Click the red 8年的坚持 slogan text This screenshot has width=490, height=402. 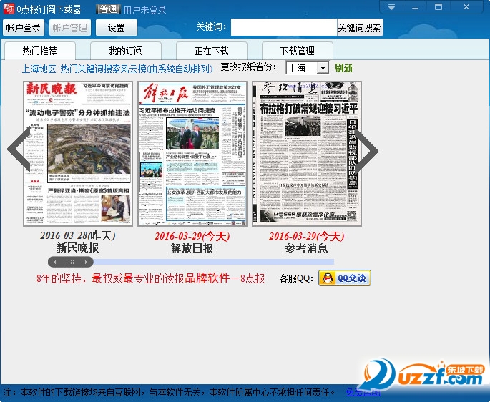(x=151, y=278)
